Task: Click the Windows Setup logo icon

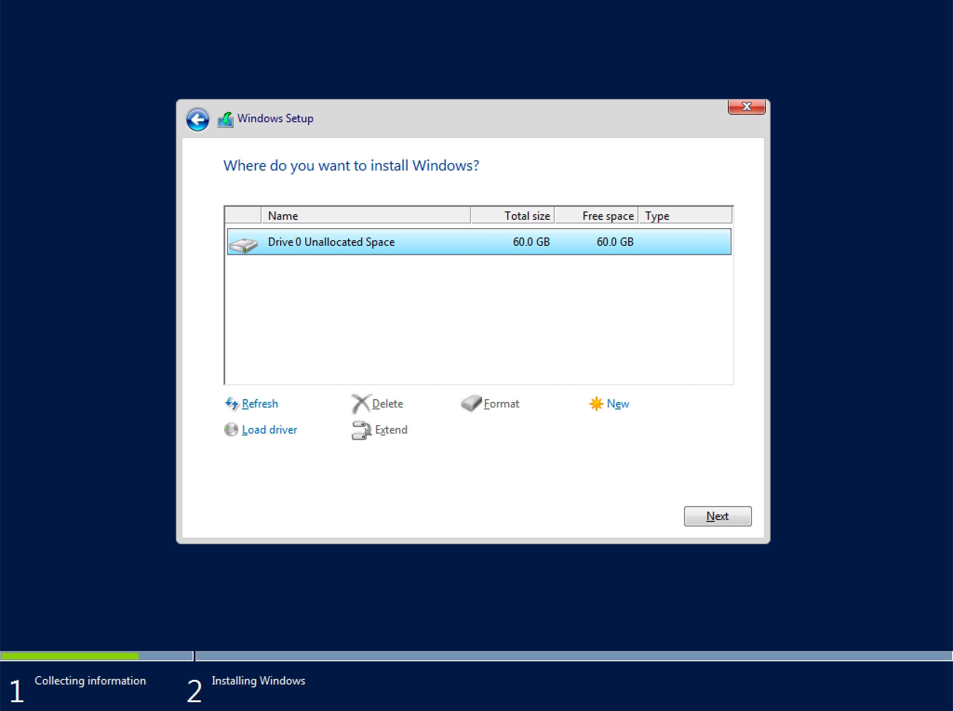Action: pos(227,118)
